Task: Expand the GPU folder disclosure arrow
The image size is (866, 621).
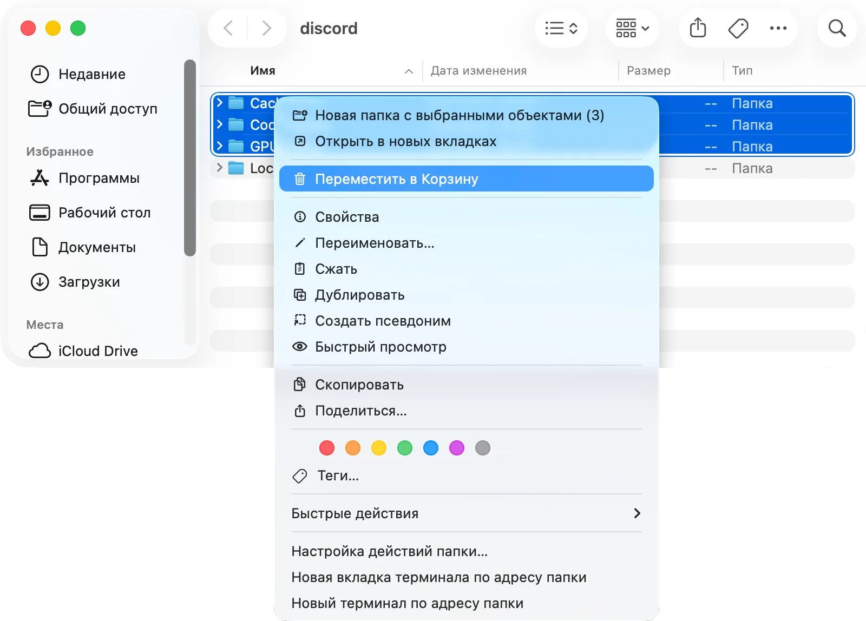Action: click(x=220, y=146)
